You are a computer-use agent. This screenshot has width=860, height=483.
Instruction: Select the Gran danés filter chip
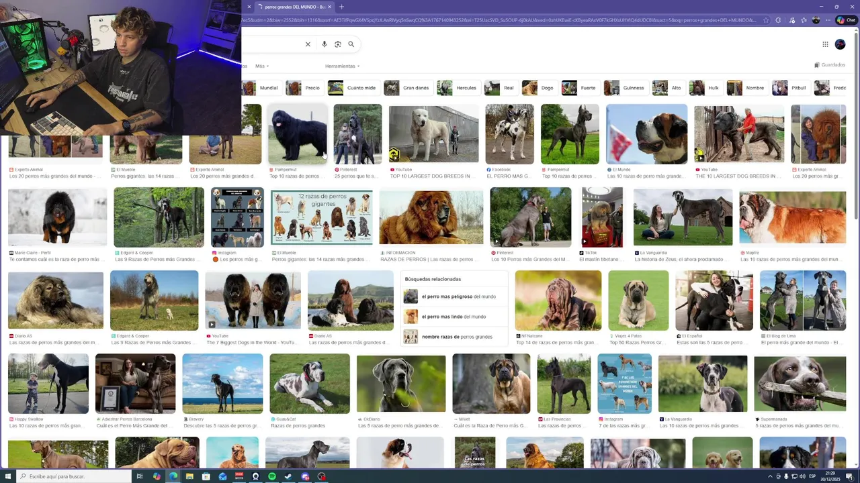tap(407, 88)
